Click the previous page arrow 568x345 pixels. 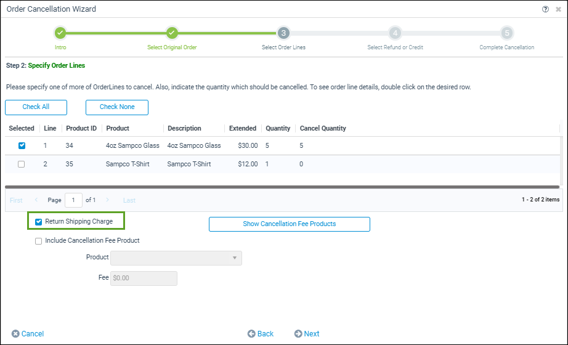coord(36,200)
